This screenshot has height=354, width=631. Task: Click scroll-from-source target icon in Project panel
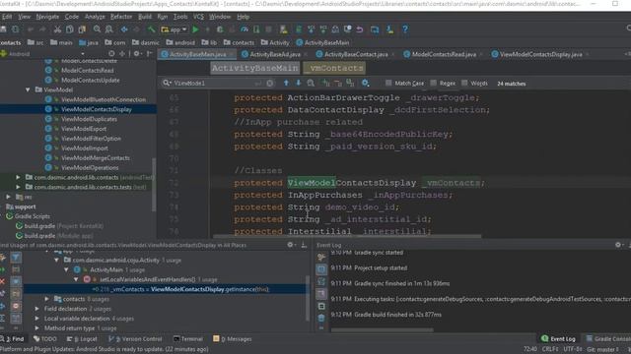click(x=111, y=53)
